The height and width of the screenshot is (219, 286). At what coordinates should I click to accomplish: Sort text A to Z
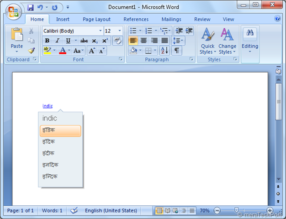click(165, 51)
